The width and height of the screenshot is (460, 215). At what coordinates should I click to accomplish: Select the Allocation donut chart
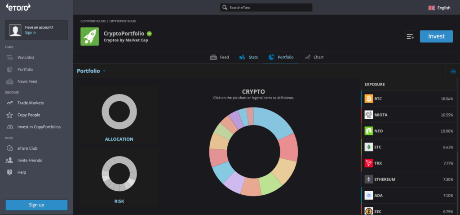coord(119,112)
